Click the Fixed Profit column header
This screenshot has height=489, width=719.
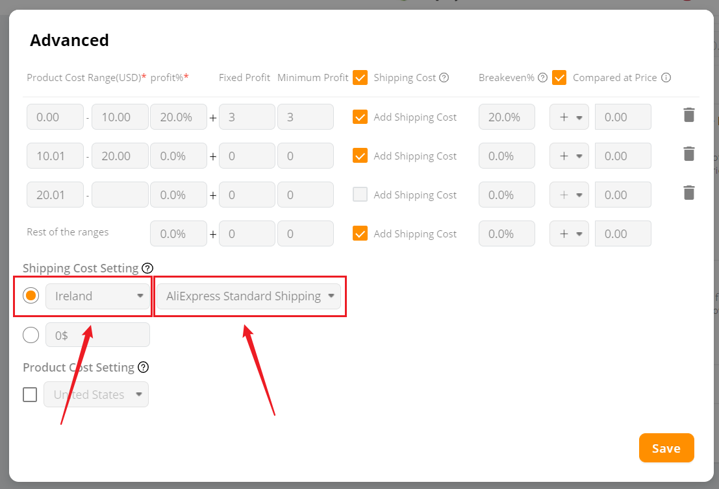pyautogui.click(x=244, y=78)
